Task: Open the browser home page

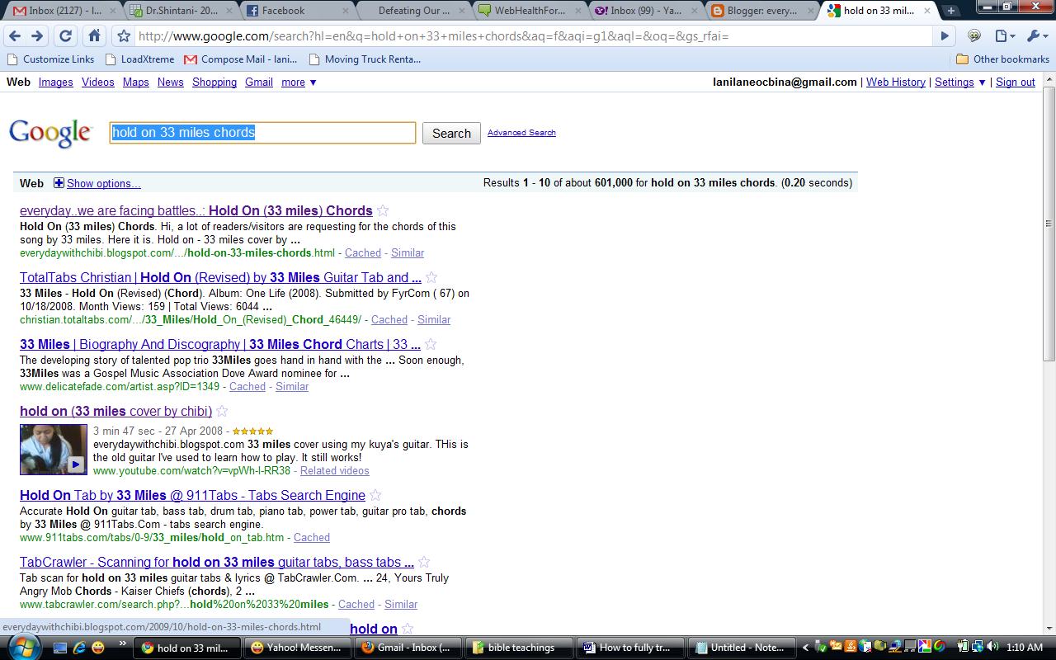Action: coord(94,36)
